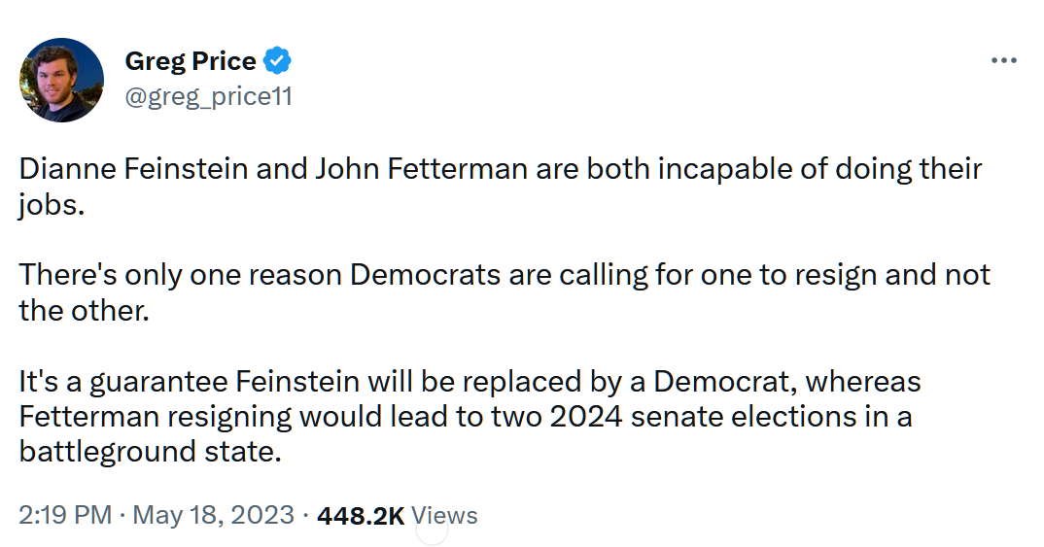Click the Greg Price display name
Screen dimensions: 1044x547
point(191,61)
